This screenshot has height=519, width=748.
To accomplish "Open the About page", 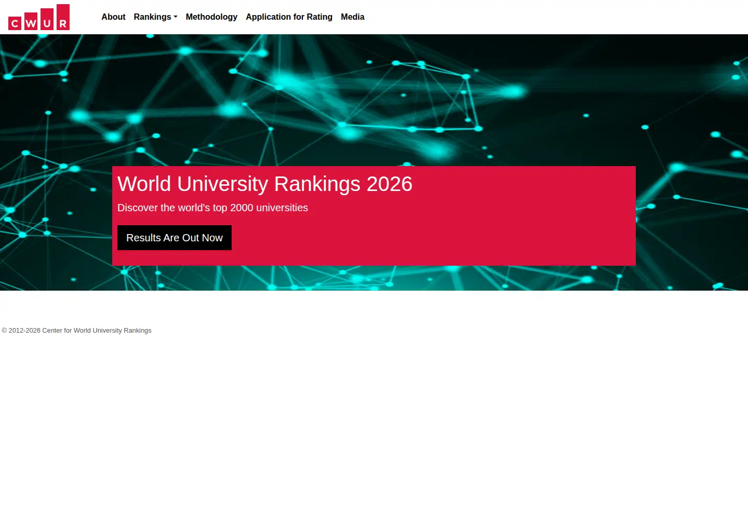I will [113, 17].
